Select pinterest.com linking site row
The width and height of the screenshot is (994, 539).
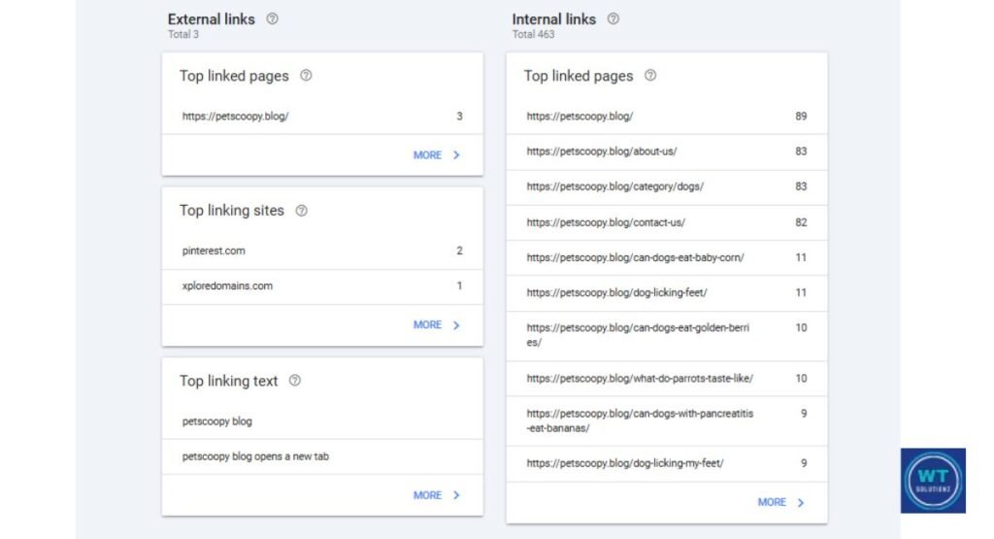322,252
